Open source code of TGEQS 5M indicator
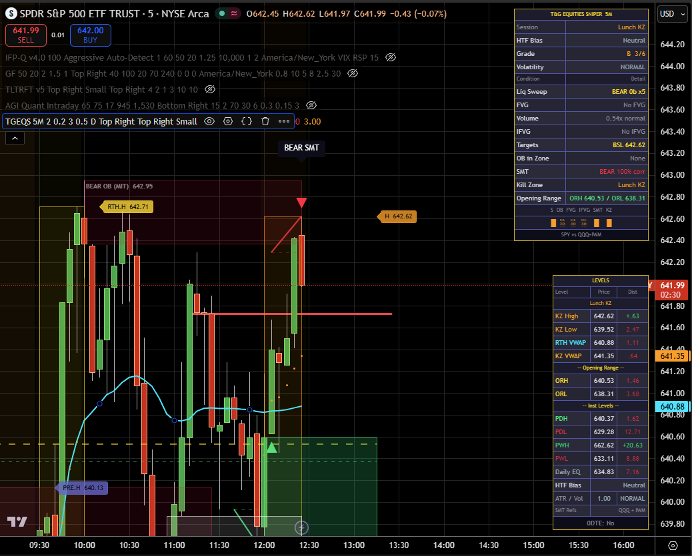 (247, 121)
